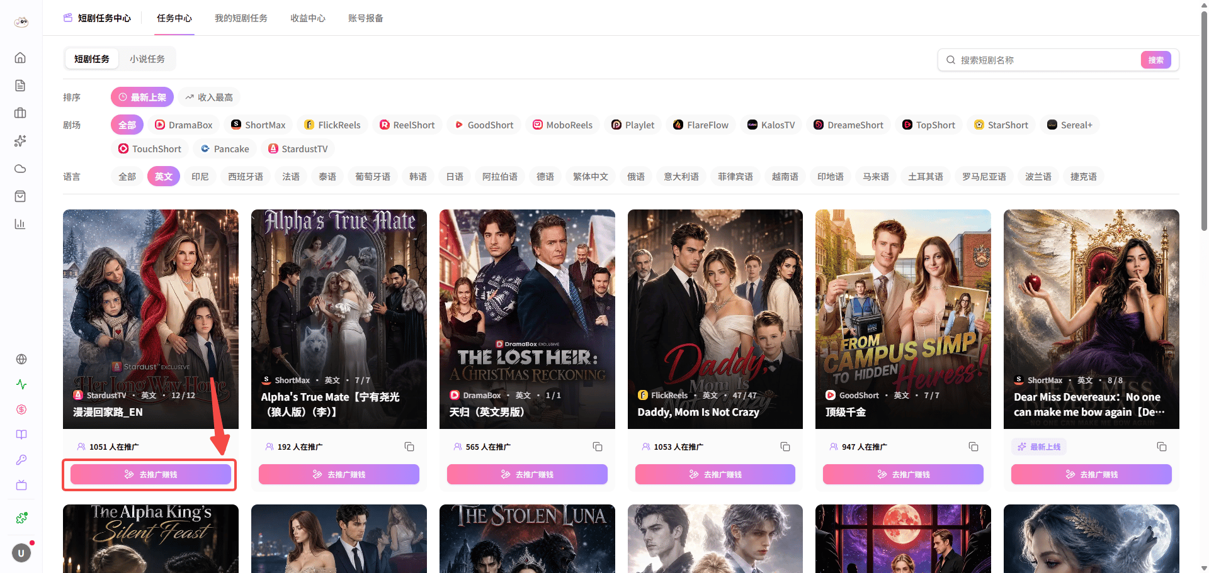1209x573 pixels.
Task: Open the 账号报备 tab
Action: tap(366, 18)
